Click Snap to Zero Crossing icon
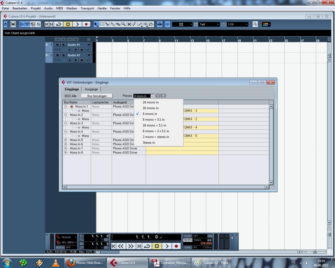Viewport: 335px width, 268px height. point(255,24)
